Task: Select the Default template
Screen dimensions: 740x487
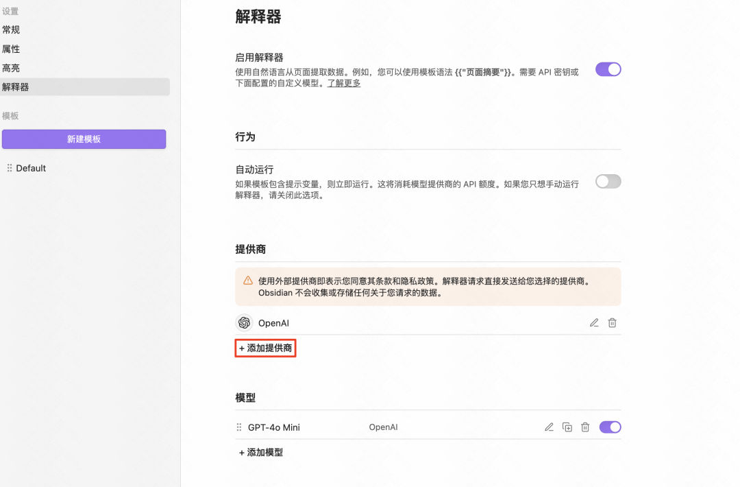Action: [31, 168]
